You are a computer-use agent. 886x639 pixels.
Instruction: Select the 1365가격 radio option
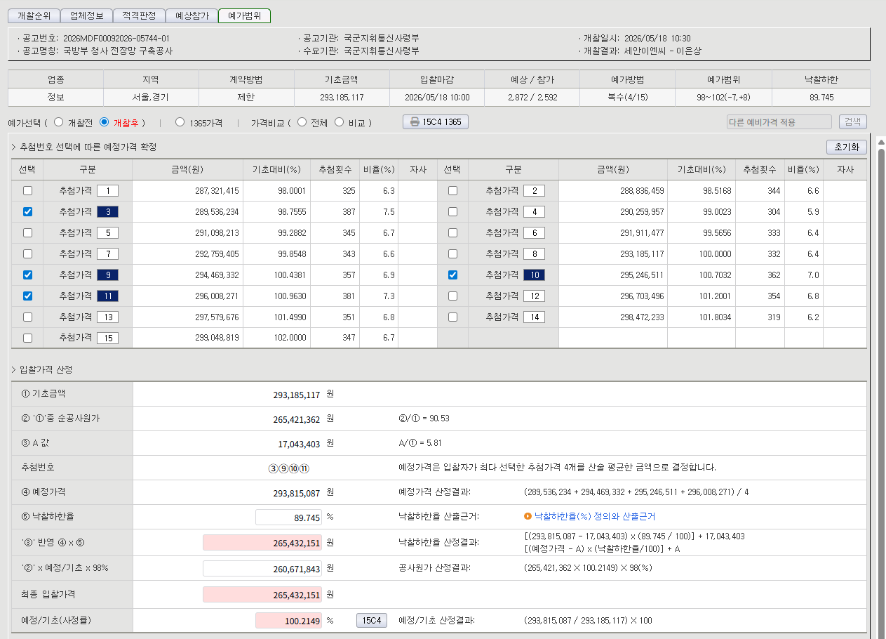tap(180, 121)
